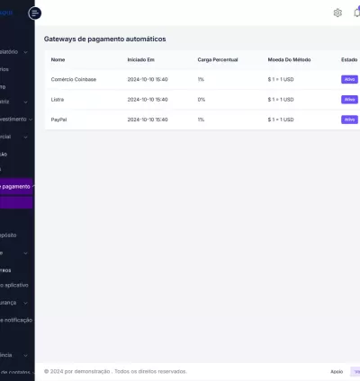Open settings via the gear icon
This screenshot has height=381, width=360.
point(337,13)
